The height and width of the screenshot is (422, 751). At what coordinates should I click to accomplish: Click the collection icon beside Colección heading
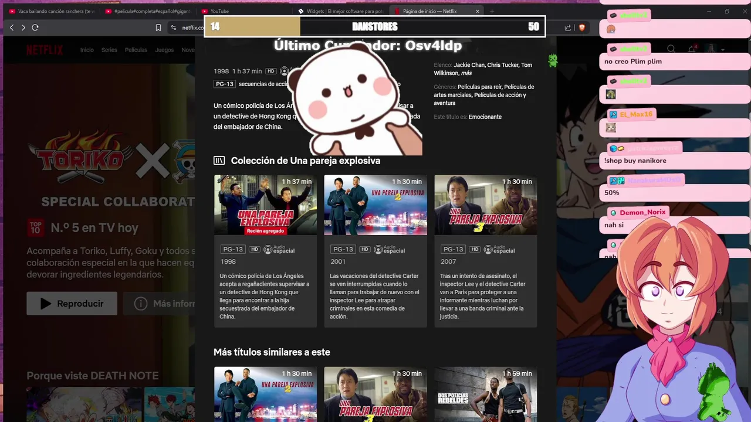[219, 161]
